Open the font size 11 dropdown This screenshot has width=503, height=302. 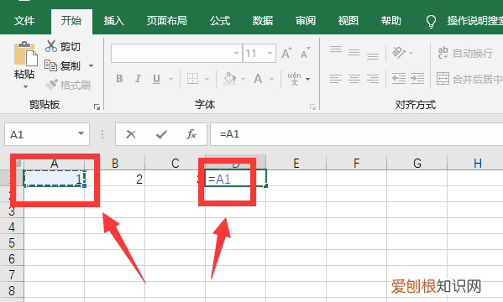click(x=270, y=53)
